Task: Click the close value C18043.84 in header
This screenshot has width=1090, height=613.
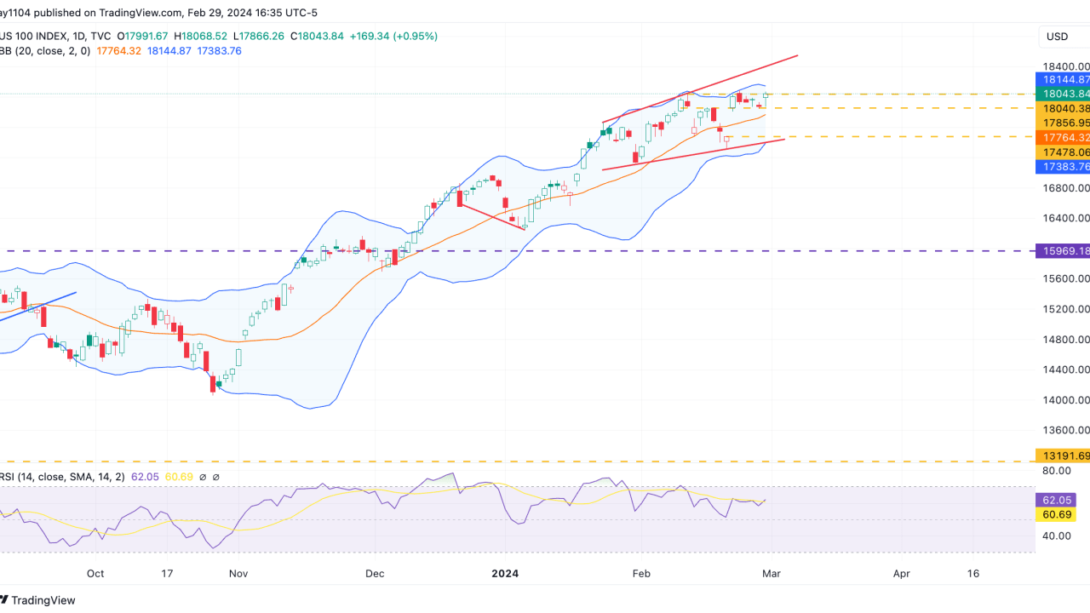Action: point(317,37)
